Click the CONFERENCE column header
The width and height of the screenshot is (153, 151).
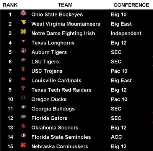[132, 5]
